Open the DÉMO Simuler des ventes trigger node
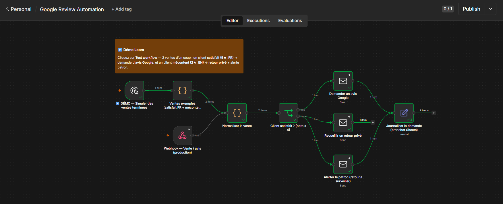 (x=134, y=91)
